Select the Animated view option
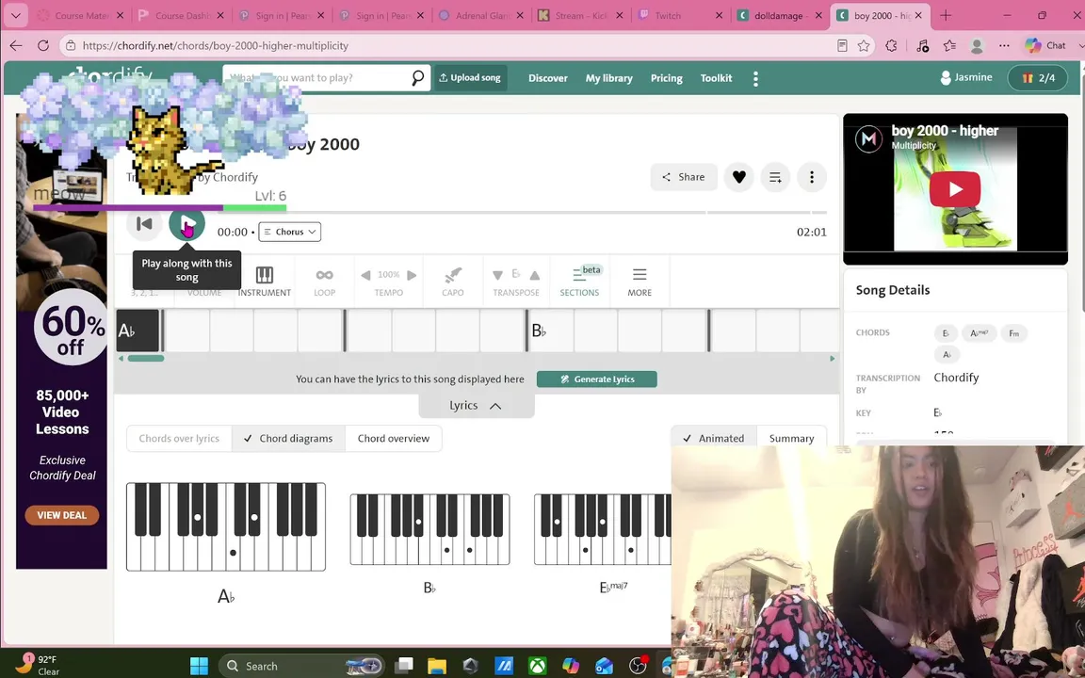Viewport: 1085px width, 678px height. [713, 439]
